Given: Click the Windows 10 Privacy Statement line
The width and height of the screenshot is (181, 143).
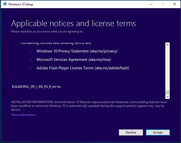Looking at the screenshot, I should [77, 51].
